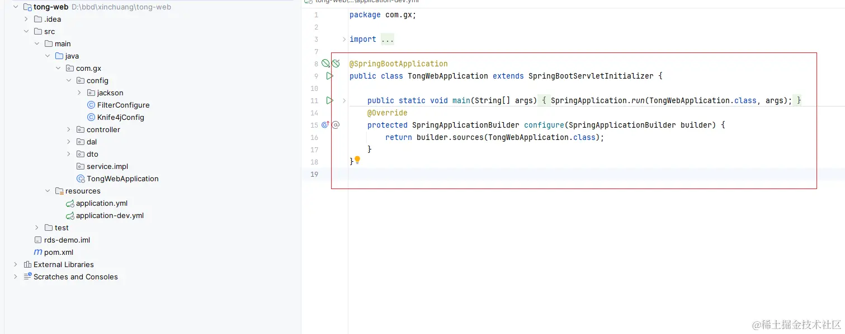Click the tong-web project folder icon
Screen dimensions: 845x334
[x=27, y=7]
